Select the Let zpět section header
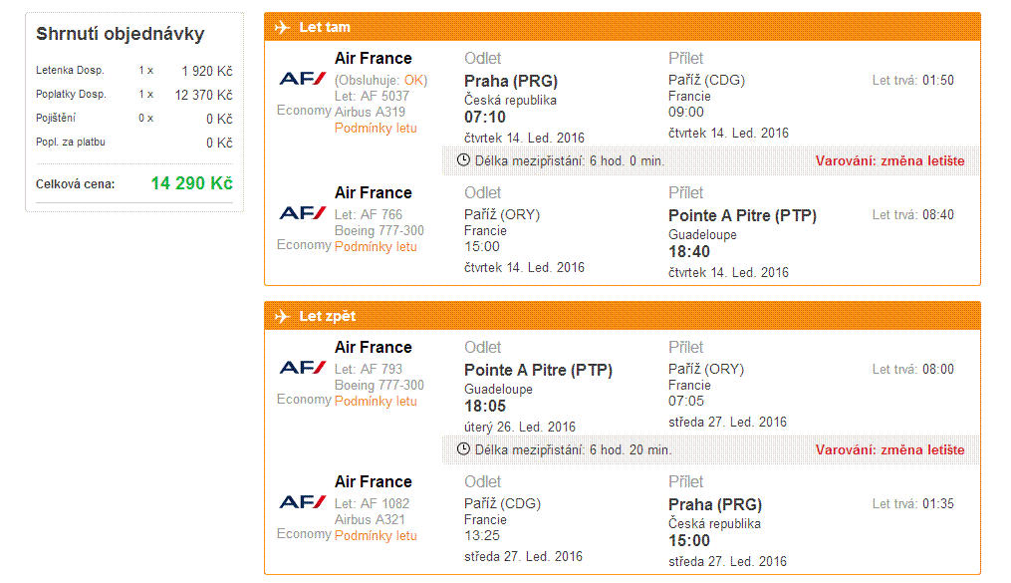This screenshot has width=1011, height=583. 623,316
